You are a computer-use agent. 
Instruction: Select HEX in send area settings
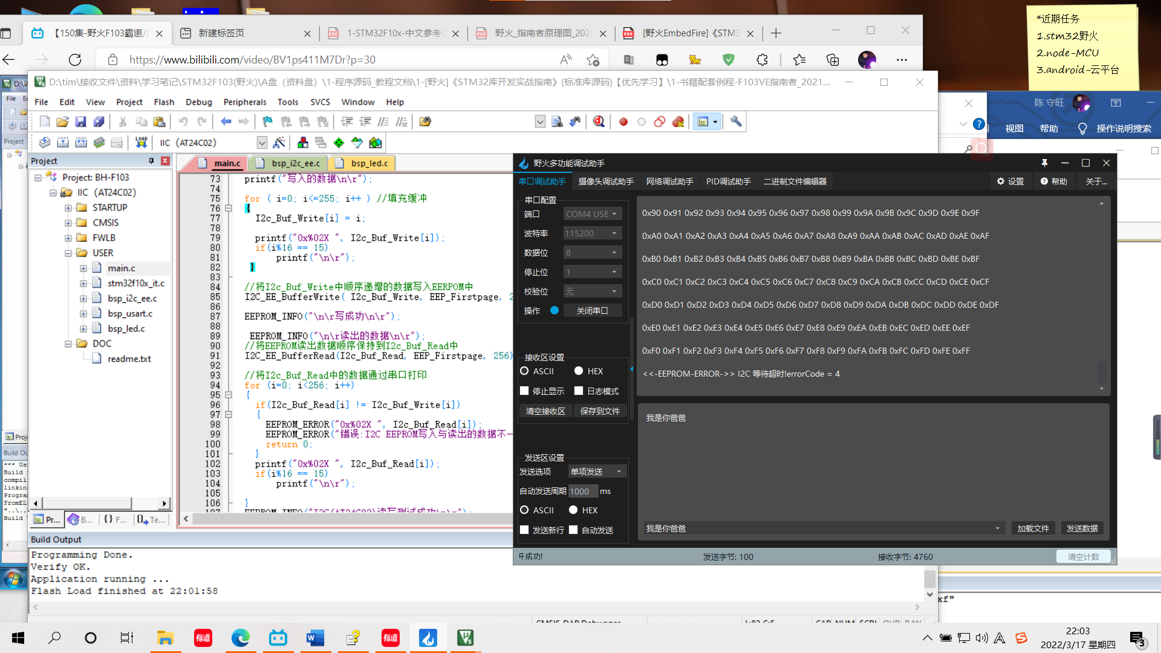(x=573, y=510)
